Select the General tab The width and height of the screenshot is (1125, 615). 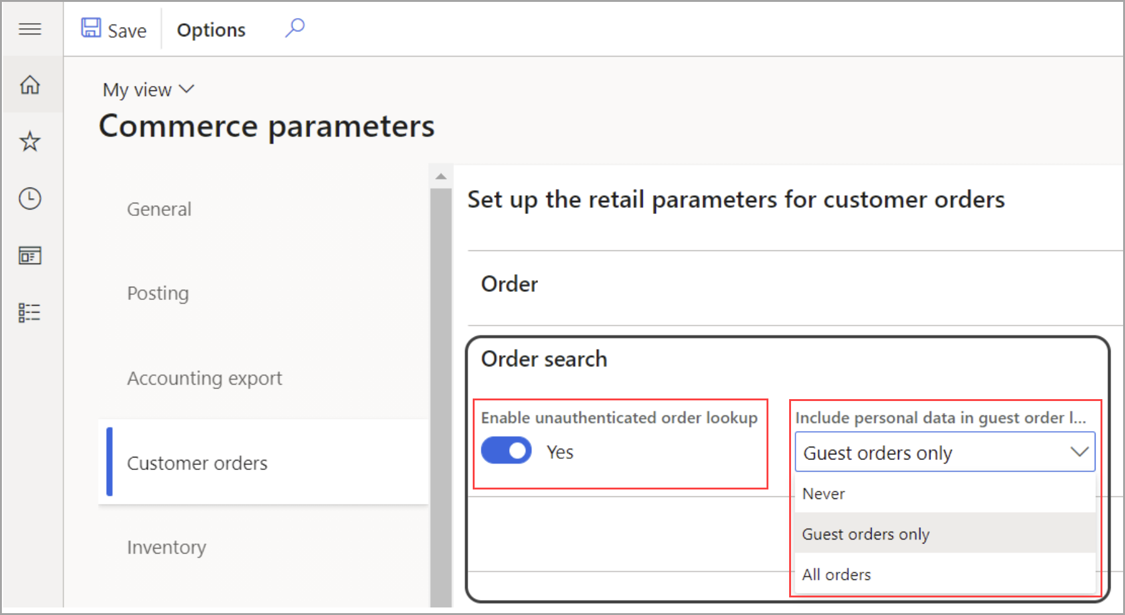coord(159,209)
